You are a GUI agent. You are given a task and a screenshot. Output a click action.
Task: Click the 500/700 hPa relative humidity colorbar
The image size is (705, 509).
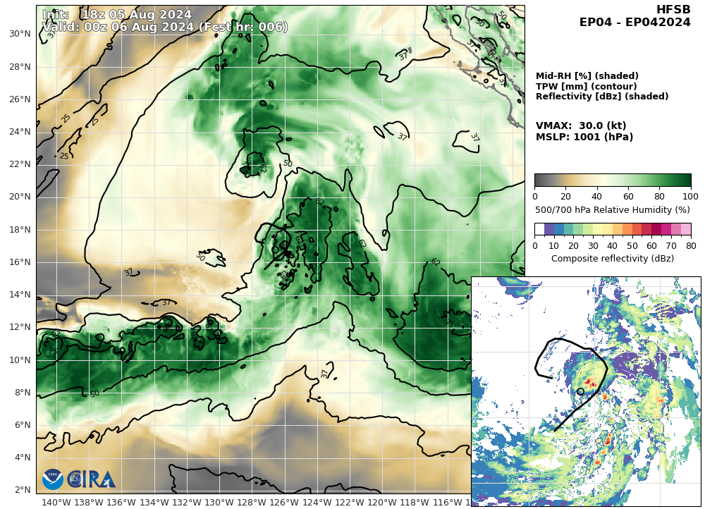pos(613,180)
